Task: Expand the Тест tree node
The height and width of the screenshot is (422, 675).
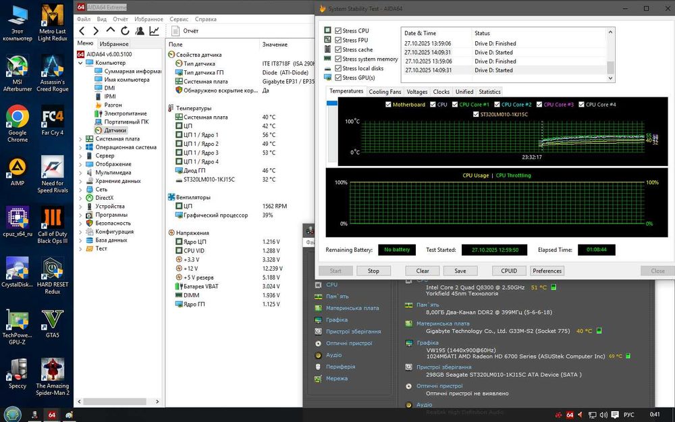Action: (80, 249)
